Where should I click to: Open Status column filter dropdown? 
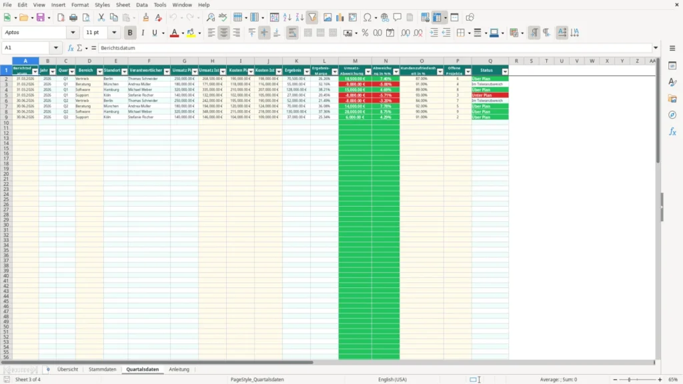[505, 72]
